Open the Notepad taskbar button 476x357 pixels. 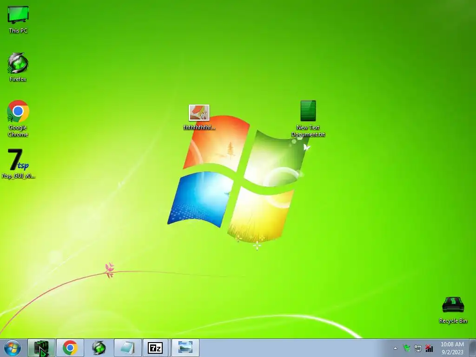(128, 348)
